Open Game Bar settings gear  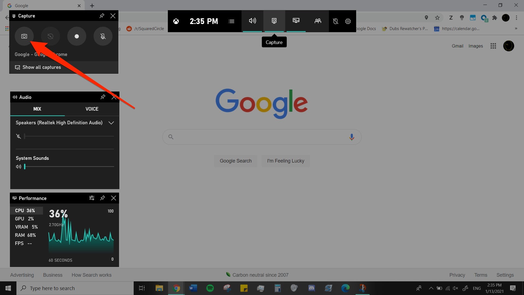click(348, 21)
